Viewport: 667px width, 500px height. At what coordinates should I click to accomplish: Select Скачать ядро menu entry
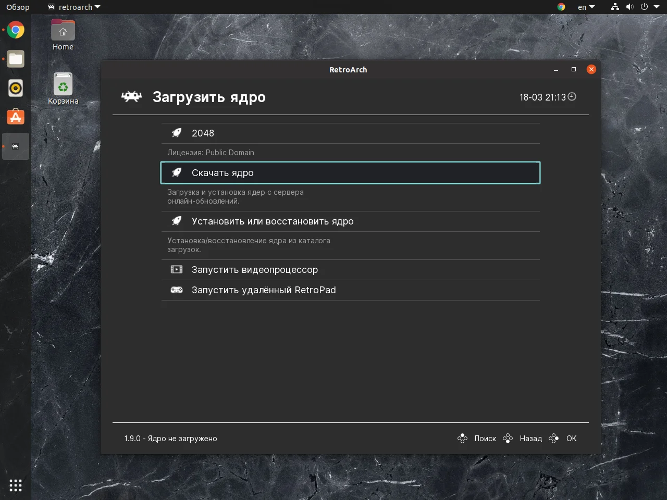350,173
